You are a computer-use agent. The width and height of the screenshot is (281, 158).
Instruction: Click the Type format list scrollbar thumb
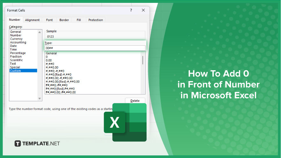click(143, 60)
